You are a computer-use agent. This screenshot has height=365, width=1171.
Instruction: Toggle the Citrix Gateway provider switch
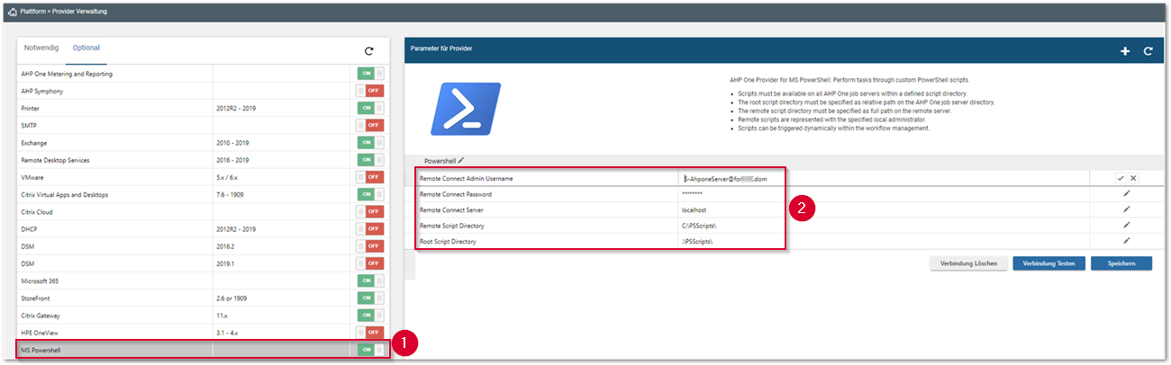tap(370, 316)
